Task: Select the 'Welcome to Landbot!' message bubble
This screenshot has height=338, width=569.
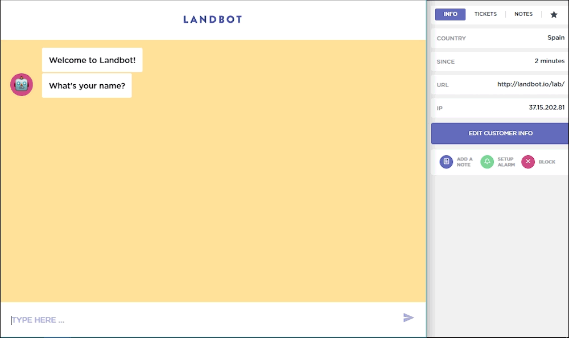Action: pos(92,60)
